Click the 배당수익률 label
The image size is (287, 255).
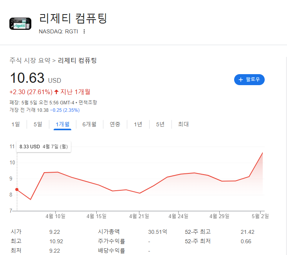click(111, 250)
